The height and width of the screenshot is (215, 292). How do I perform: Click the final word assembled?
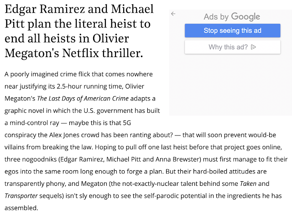(x=21, y=208)
